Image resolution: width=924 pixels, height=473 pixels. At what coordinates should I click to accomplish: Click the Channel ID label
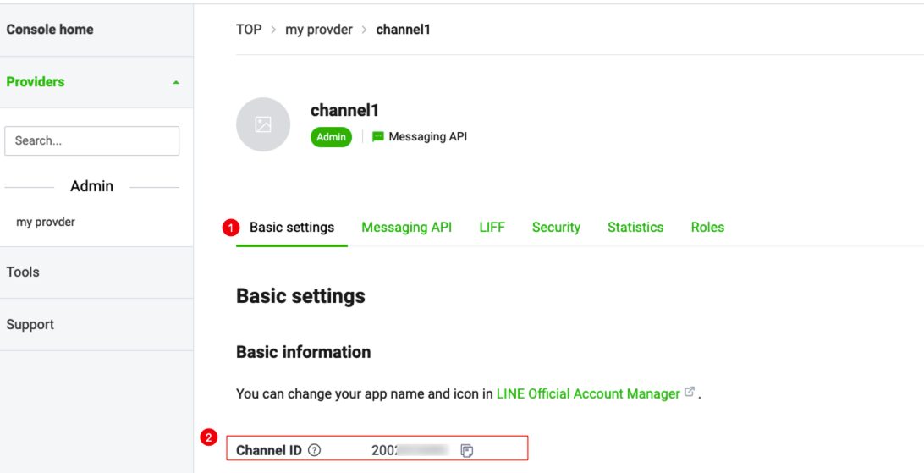click(269, 451)
